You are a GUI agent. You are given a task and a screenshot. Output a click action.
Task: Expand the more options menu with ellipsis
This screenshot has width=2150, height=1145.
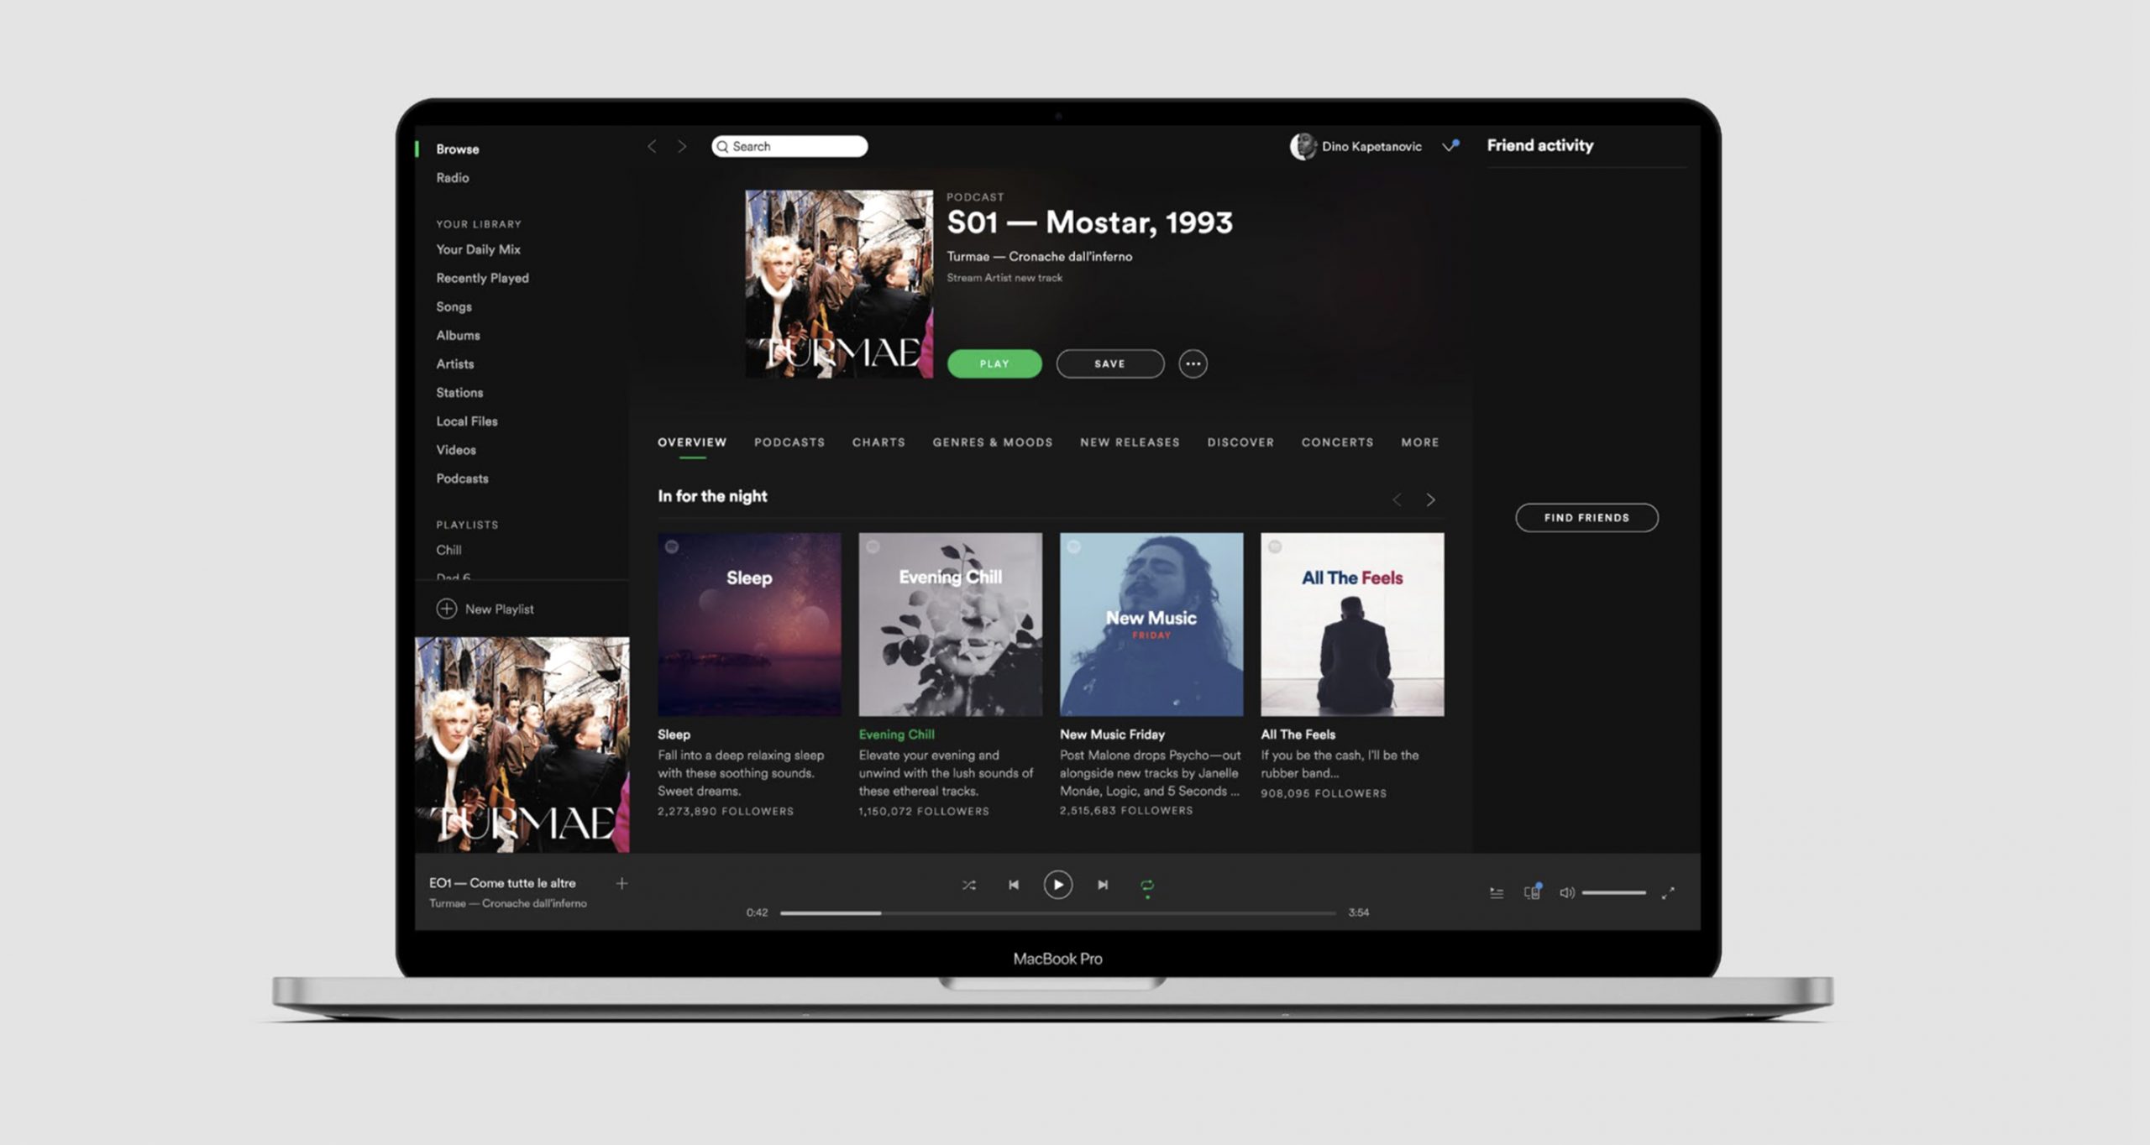click(1193, 363)
